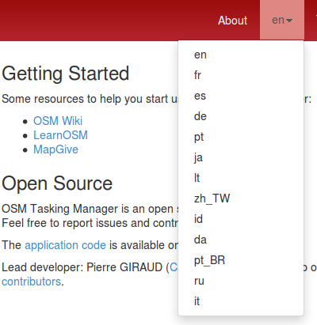Select zh_TW from the dropdown list
317x325 pixels.
[x=241, y=198]
